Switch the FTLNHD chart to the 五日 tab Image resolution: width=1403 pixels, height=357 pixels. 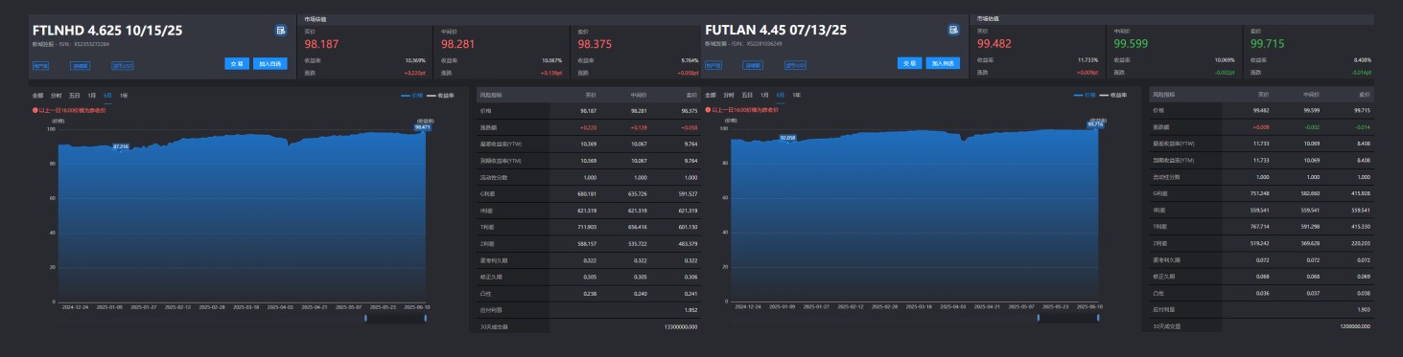[x=75, y=96]
